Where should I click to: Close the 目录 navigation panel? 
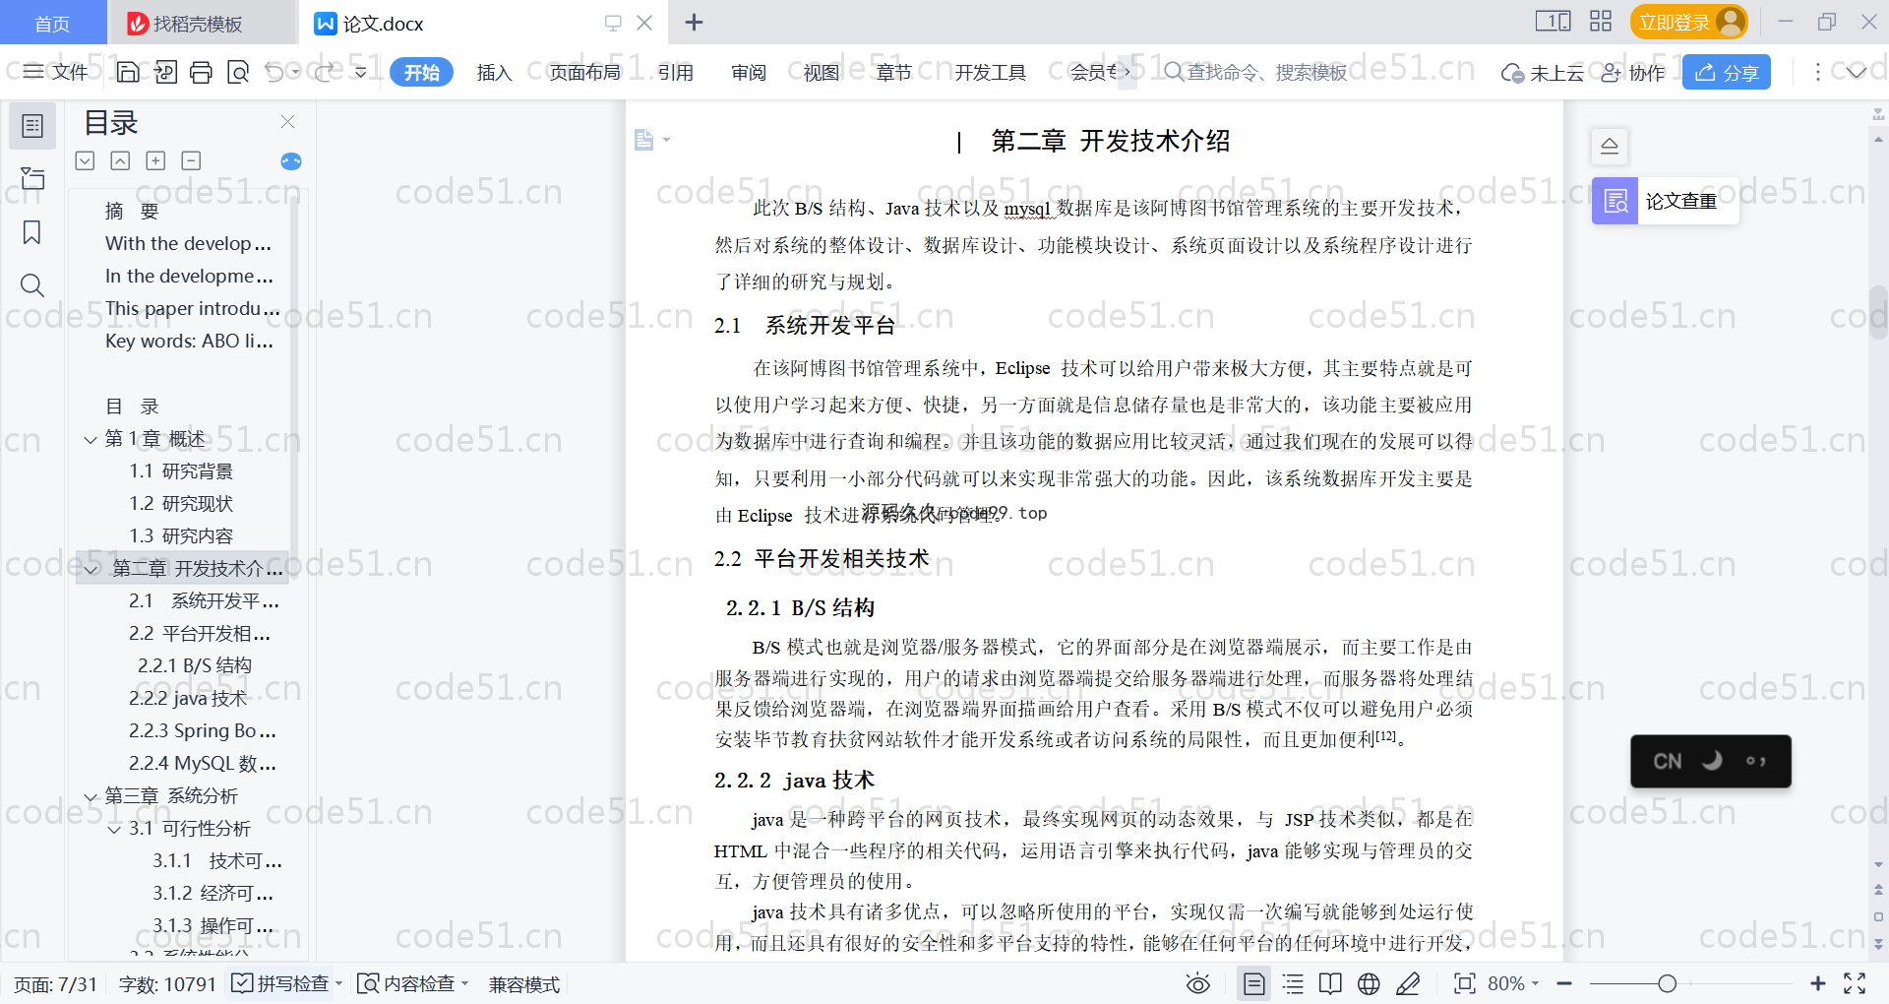(287, 121)
